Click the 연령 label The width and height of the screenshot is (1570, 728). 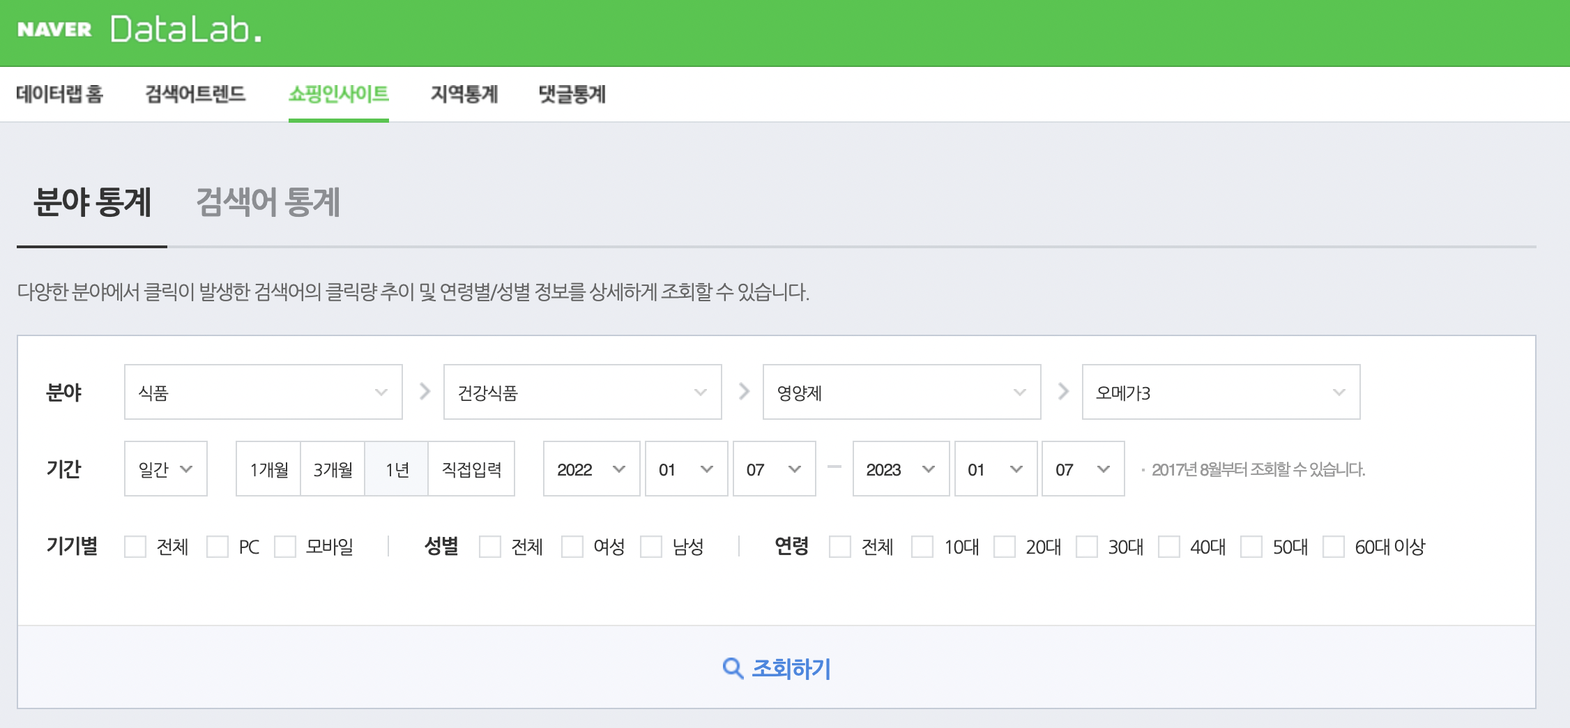coord(791,546)
